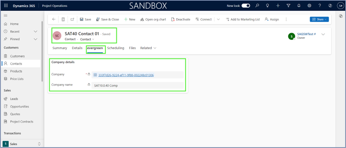This screenshot has width=346, height=148.
Task: Switch area using the Sales selector
Action: (22, 144)
